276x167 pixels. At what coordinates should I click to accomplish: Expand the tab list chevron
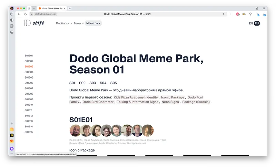(34, 8)
